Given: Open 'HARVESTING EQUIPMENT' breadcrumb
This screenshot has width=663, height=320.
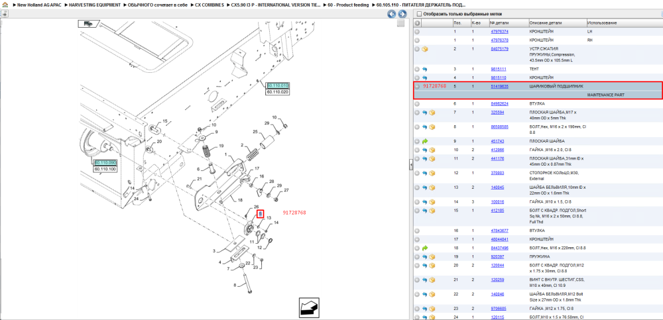Looking at the screenshot, I should (95, 5).
